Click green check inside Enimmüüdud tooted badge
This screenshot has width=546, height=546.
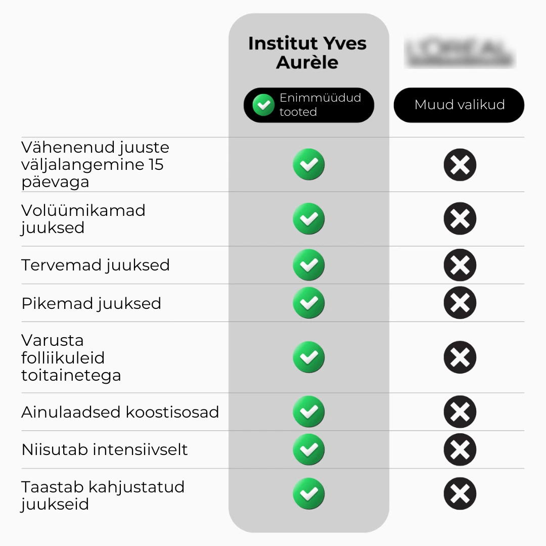tap(263, 105)
